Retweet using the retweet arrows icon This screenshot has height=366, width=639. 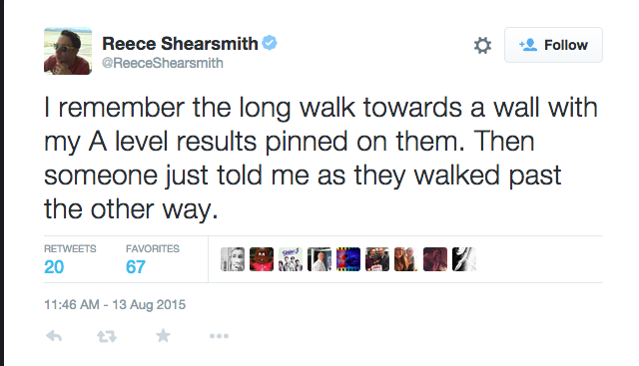coord(107,336)
